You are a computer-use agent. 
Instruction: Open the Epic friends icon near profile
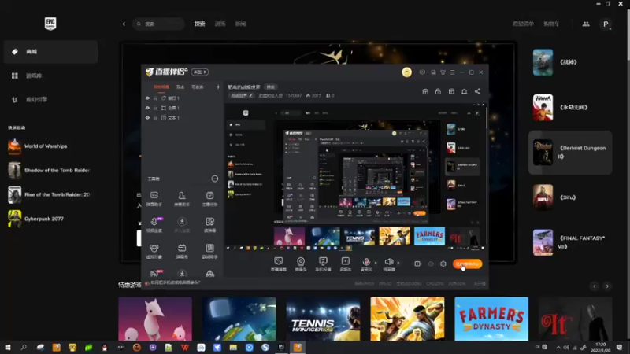coord(586,24)
